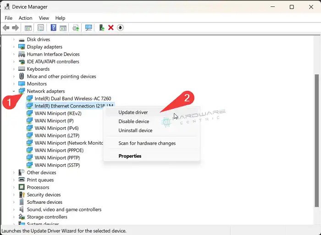Click the Forward arrow toolbar icon
This screenshot has height=235, width=321.
coord(15,28)
